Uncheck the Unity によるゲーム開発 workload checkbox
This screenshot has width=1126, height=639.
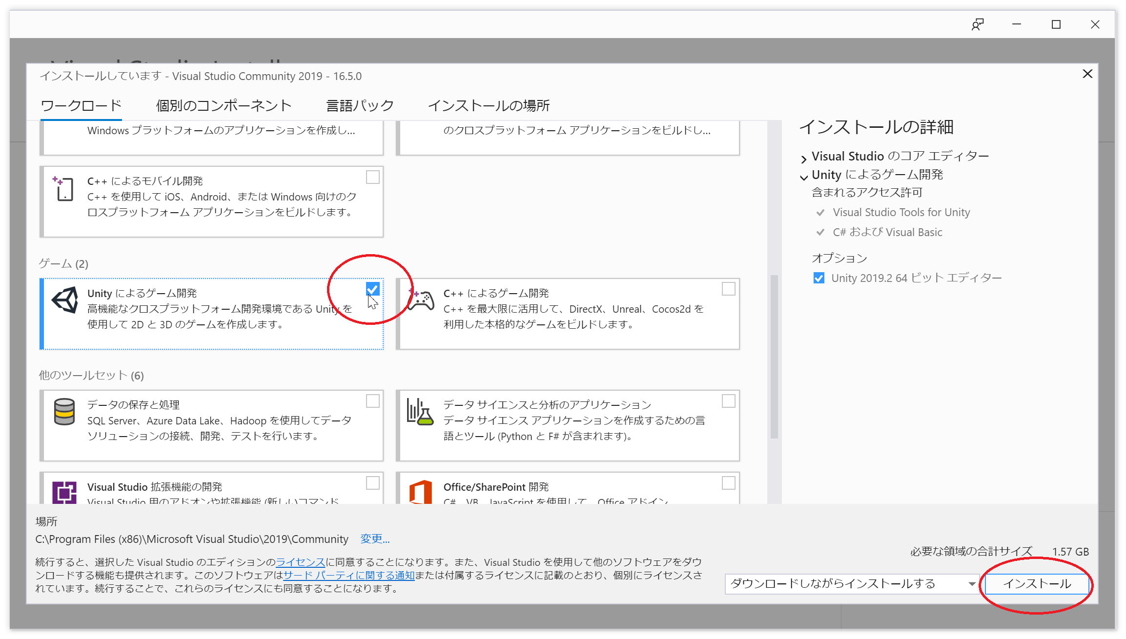pyautogui.click(x=373, y=289)
